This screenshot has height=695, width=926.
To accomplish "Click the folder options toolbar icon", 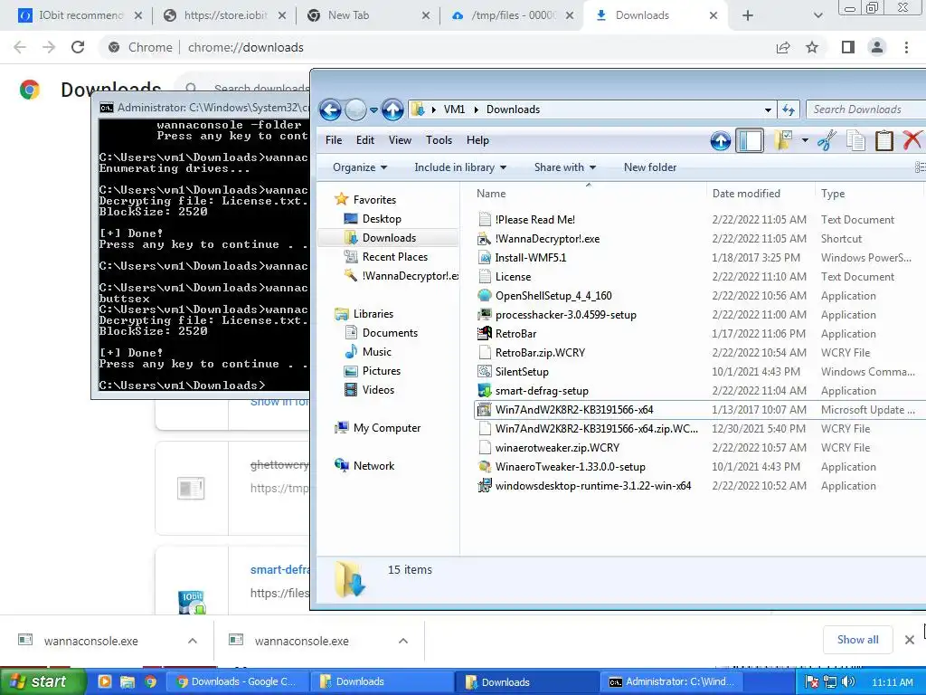I will click(x=782, y=140).
